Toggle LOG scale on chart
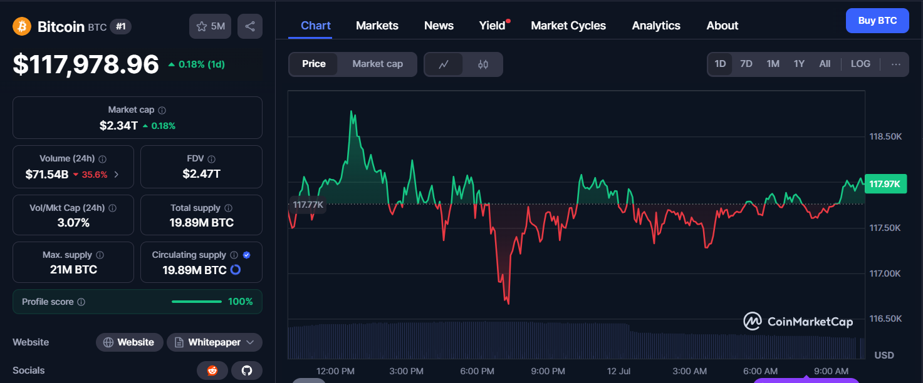Viewport: 923px width, 383px height. point(860,64)
